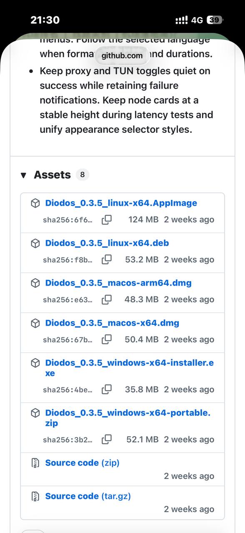Click zip file icon beside Source code (tar.gz)

35,496
